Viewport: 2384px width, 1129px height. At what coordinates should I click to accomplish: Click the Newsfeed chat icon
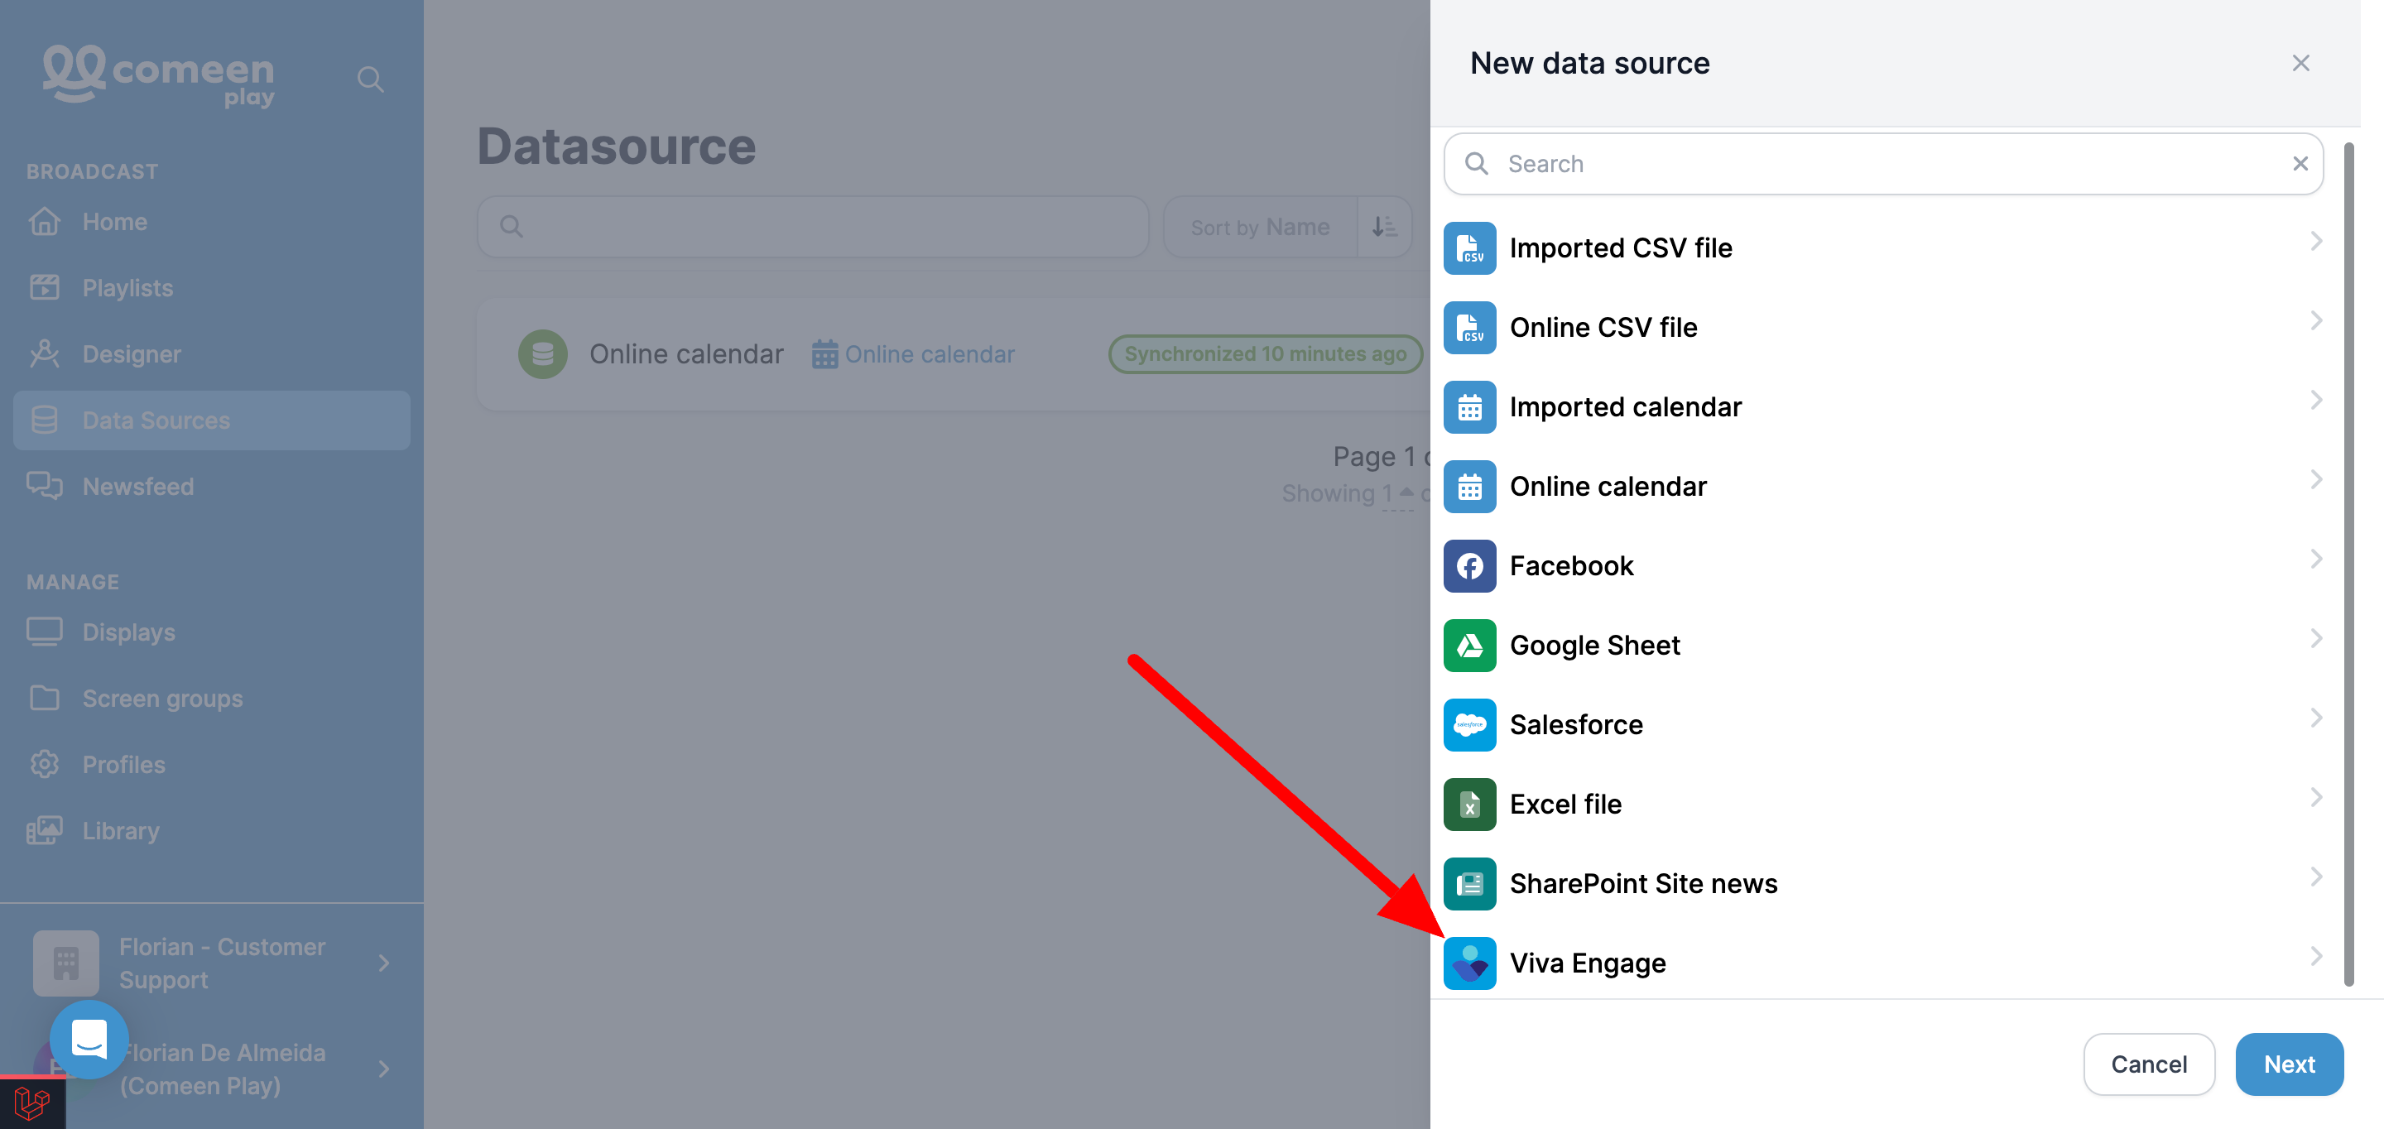coord(45,487)
